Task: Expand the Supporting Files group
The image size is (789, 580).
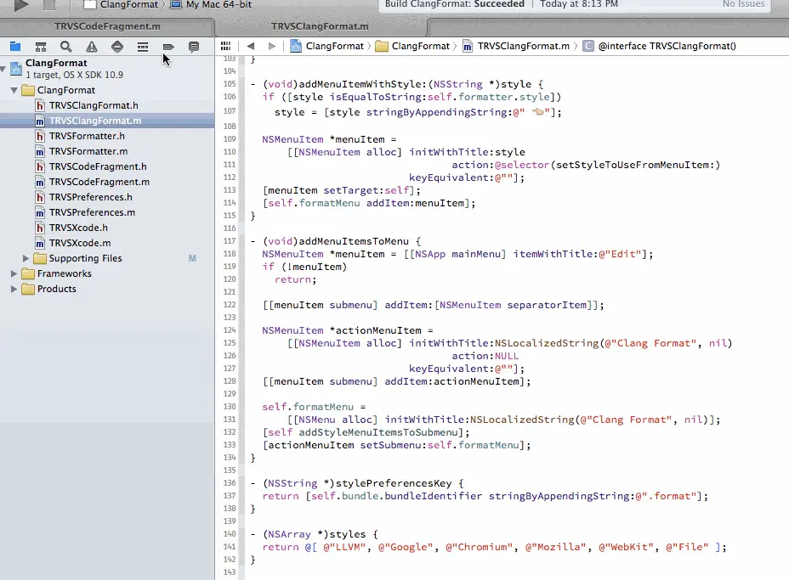Action: pos(26,258)
